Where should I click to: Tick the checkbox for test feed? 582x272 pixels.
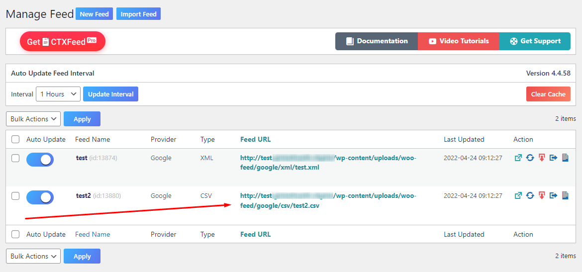15,159
